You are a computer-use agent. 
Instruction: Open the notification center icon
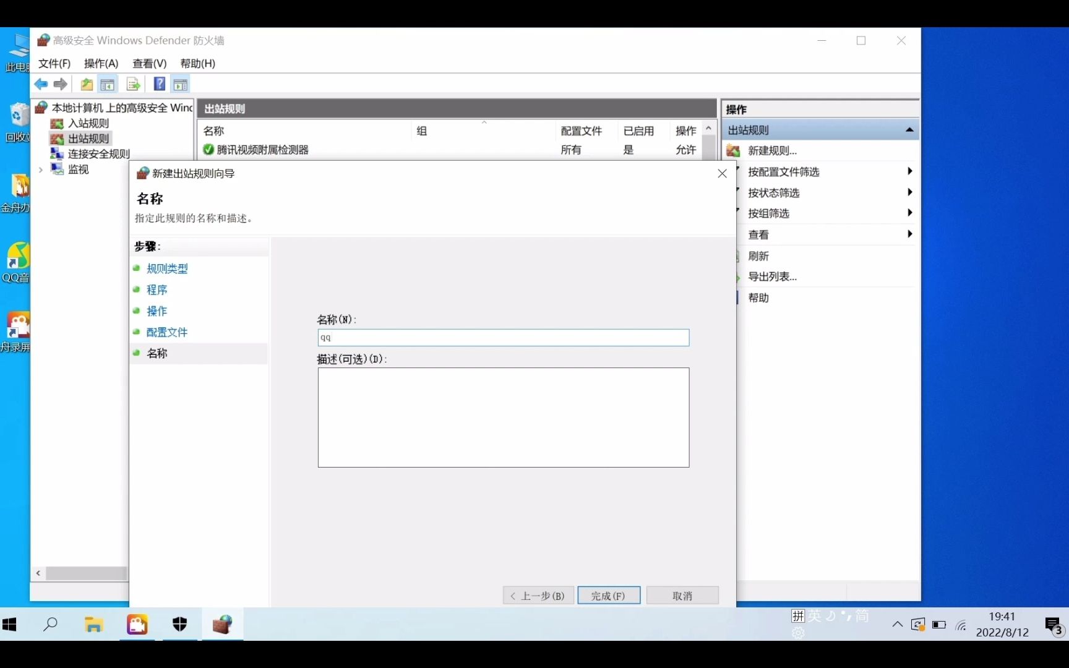[1054, 626]
